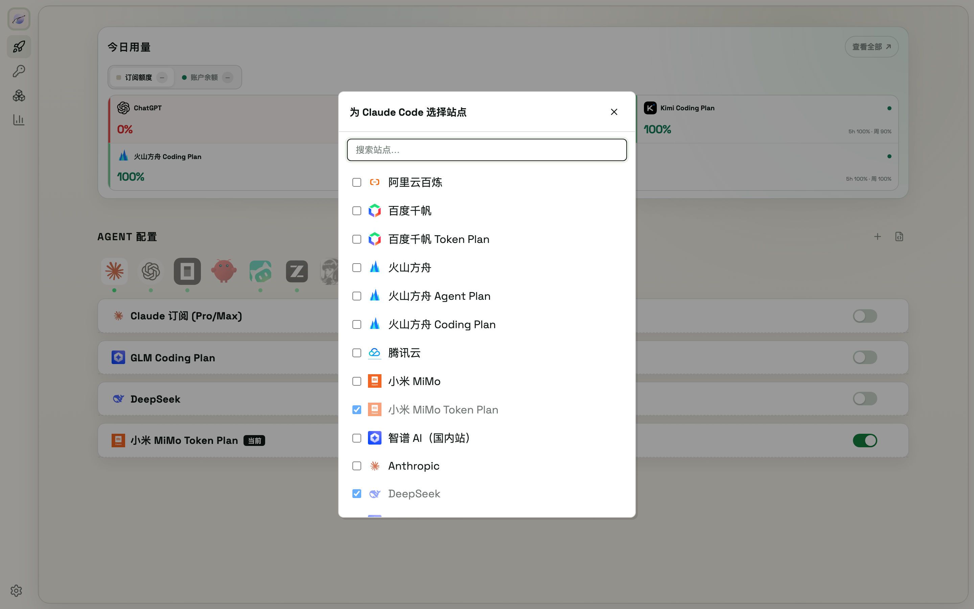Check the 百度千帆 checkbox
The height and width of the screenshot is (609, 974).
click(356, 211)
